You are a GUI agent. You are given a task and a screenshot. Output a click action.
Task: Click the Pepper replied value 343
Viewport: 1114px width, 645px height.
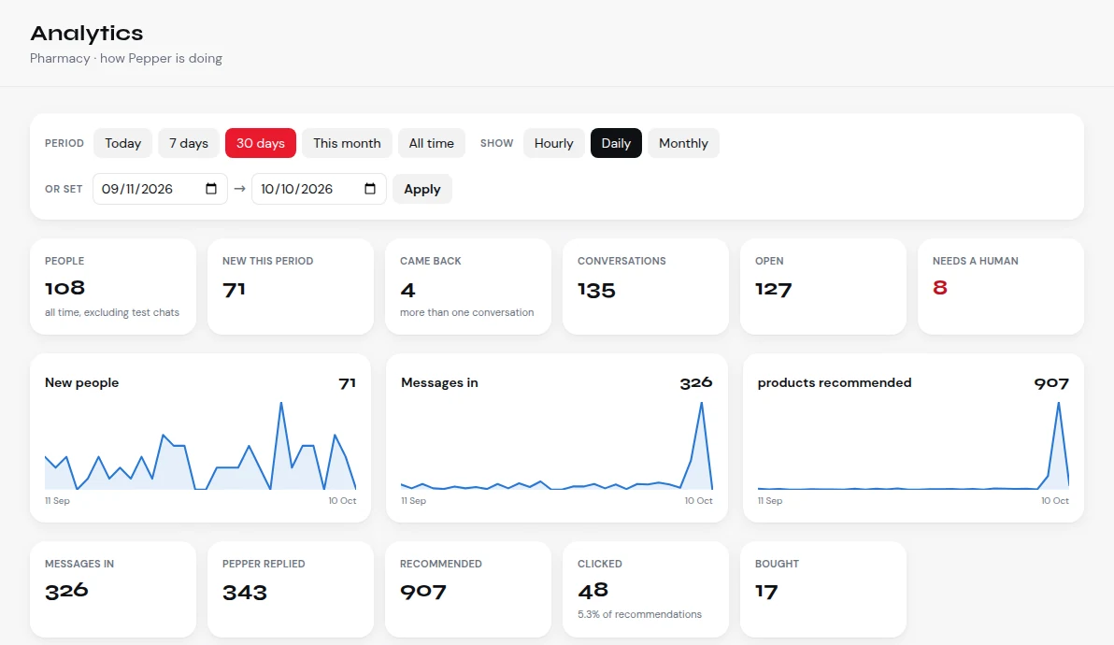(x=245, y=593)
